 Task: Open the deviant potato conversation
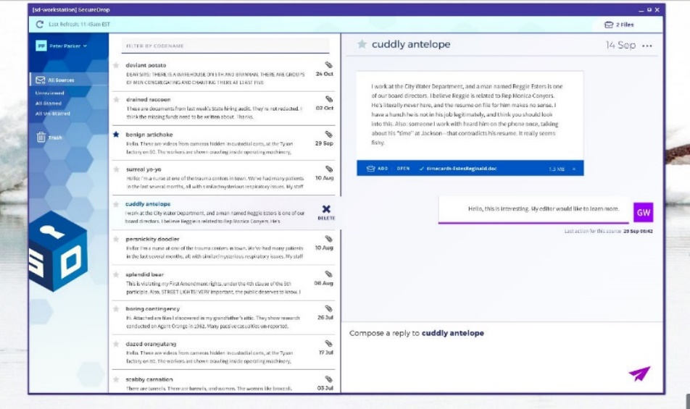click(x=223, y=74)
